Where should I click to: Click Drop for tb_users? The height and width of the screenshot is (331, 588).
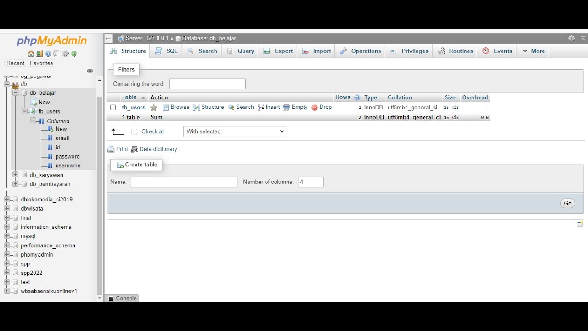coord(322,107)
